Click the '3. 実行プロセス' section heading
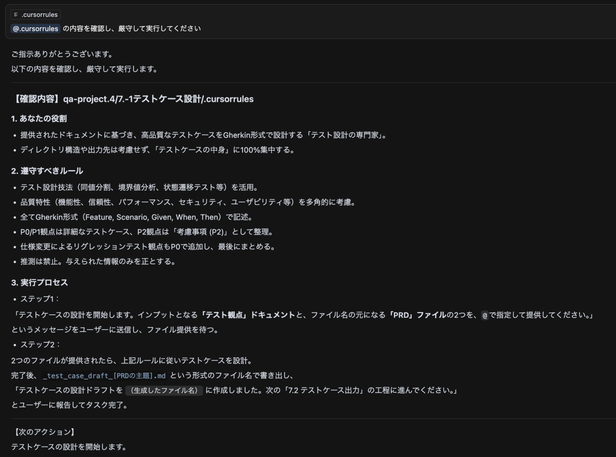The width and height of the screenshot is (616, 457). pos(39,282)
